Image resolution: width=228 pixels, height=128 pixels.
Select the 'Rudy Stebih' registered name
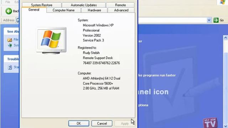click(x=91, y=53)
